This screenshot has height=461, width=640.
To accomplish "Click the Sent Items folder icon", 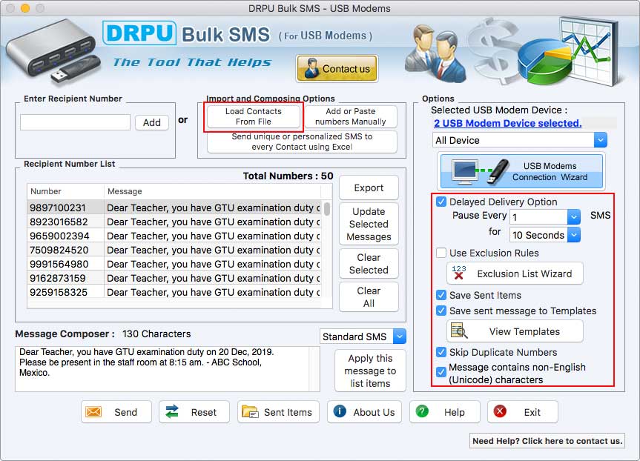I will click(x=250, y=412).
